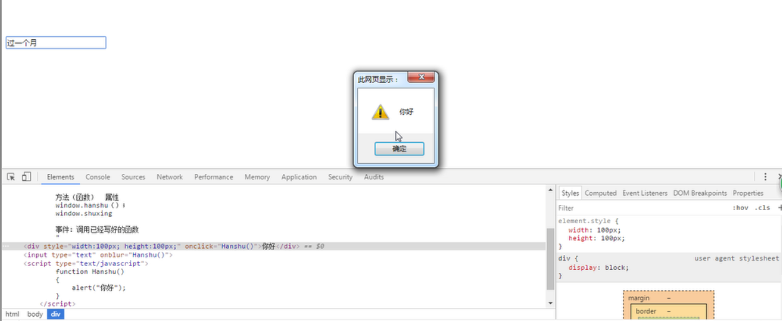Toggle :hov element state panel

point(740,208)
